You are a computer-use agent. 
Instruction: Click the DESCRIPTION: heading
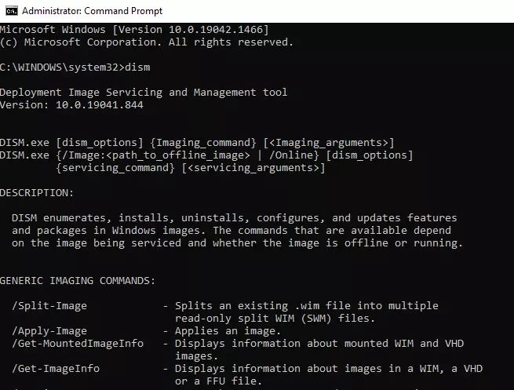point(37,193)
